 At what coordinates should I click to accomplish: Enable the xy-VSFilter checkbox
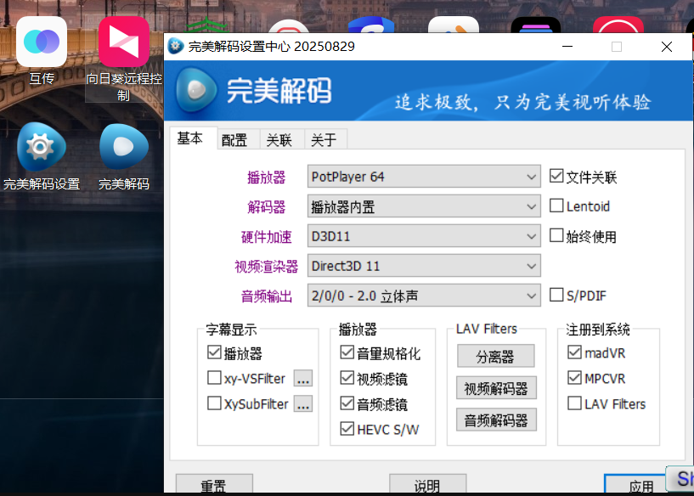[x=214, y=378]
